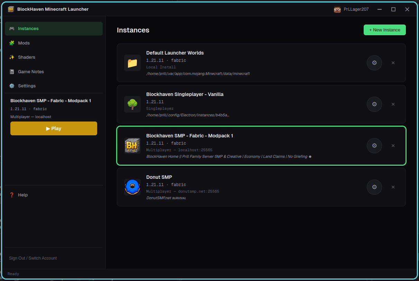Screen dimensions: 419x281
Task: Open gear settings for Blockhaven Singleplayer - Vanilla
Action: 374,104
